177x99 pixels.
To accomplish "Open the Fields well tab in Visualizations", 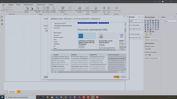I will [147, 34].
